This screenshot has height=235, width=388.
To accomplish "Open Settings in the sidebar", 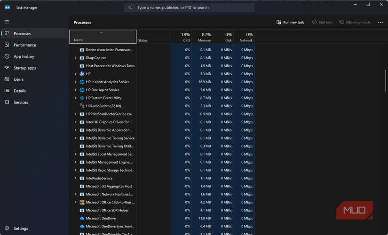I will 34,228.
